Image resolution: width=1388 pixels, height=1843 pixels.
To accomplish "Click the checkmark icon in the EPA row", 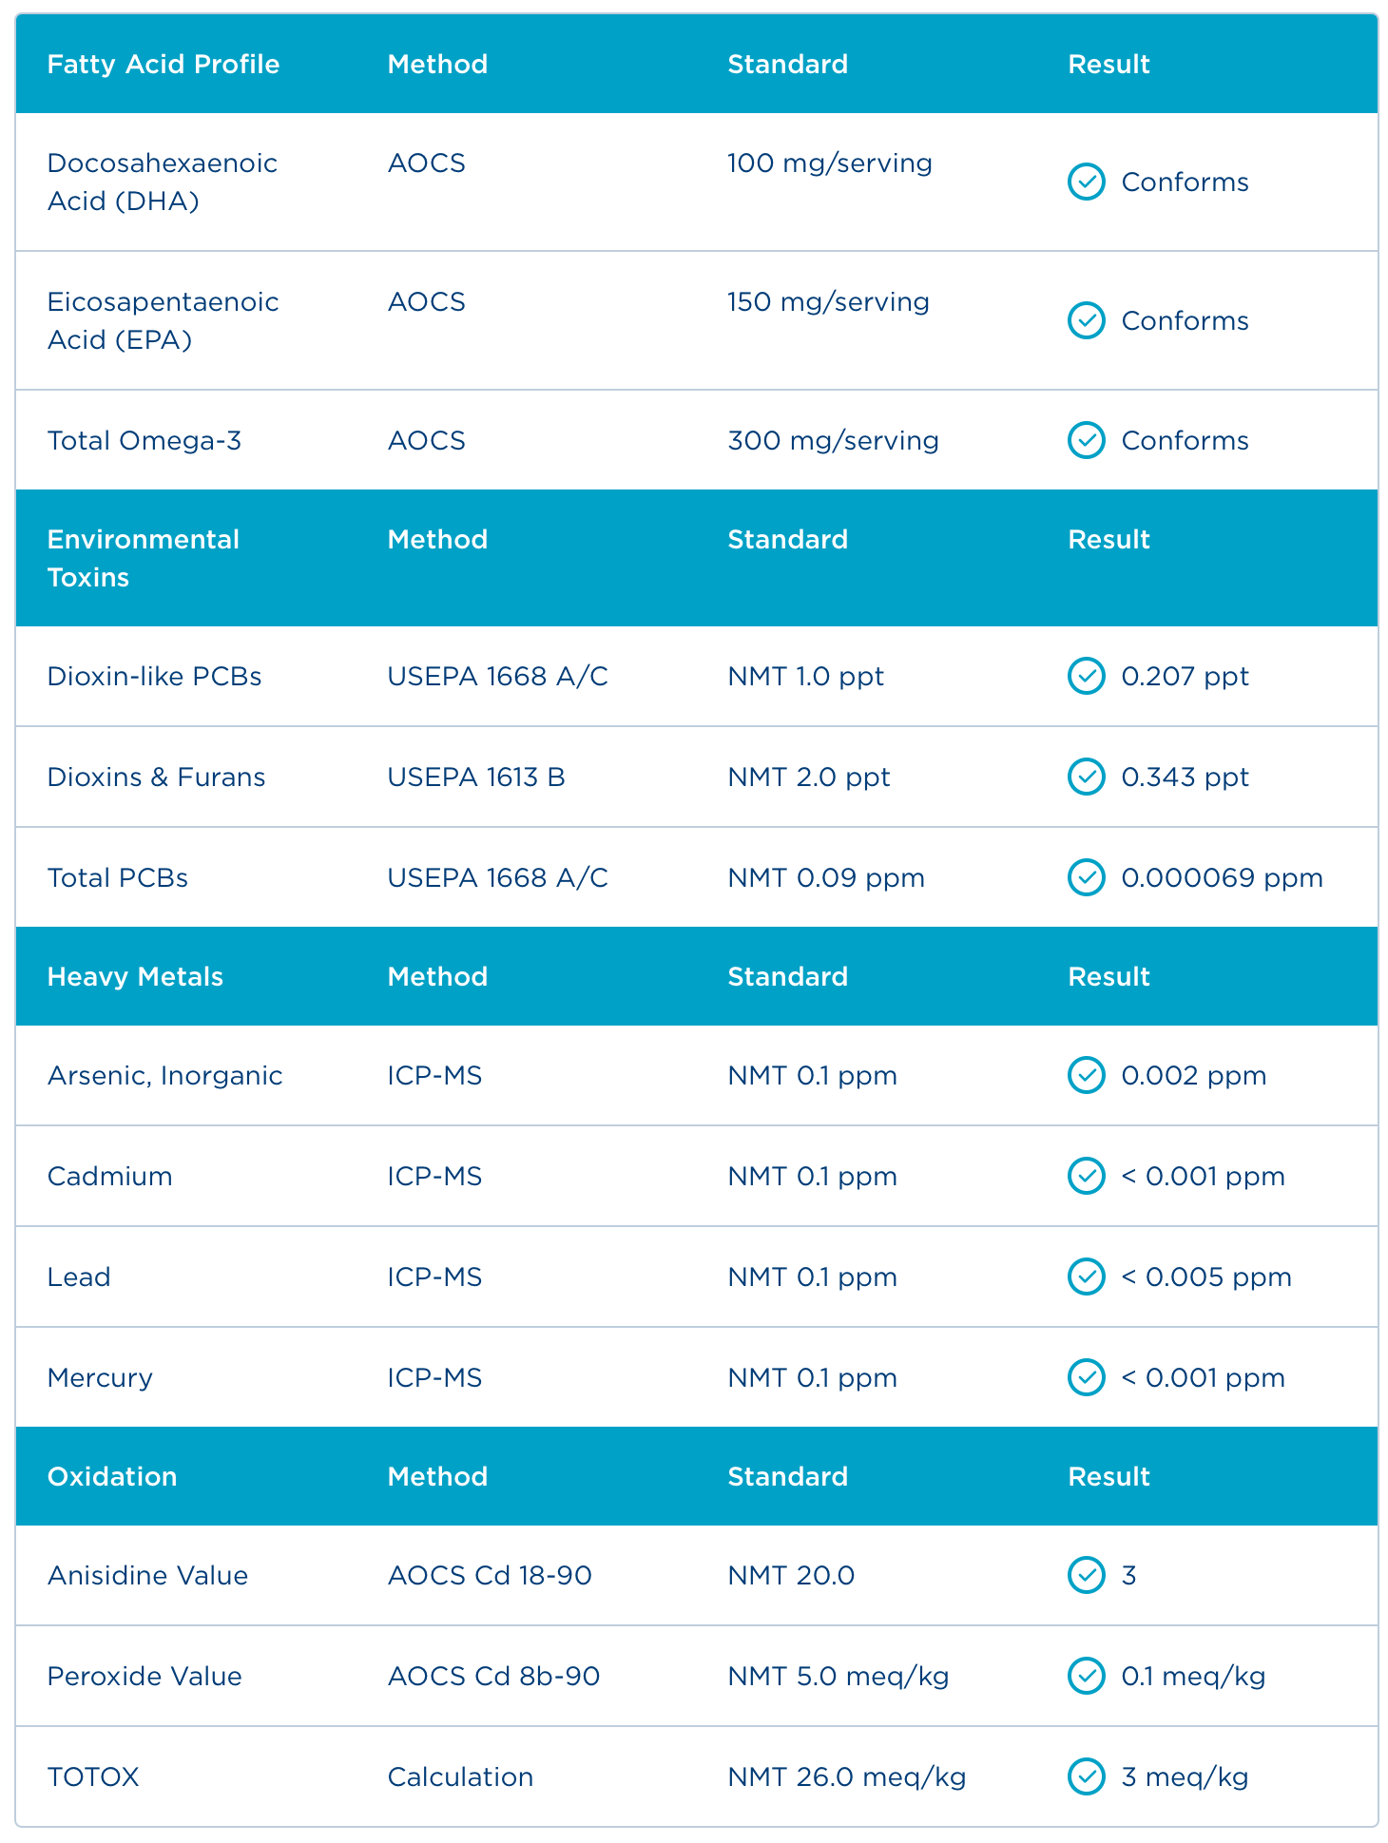I will coord(1086,320).
